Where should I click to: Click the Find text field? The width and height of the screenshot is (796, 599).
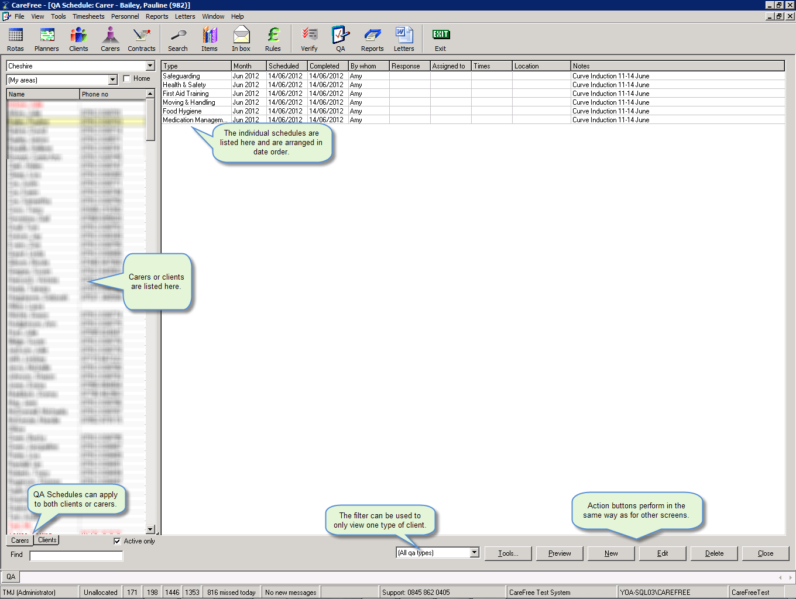tap(76, 555)
